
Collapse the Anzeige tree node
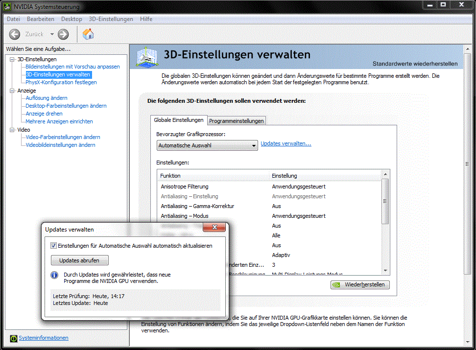tap(12, 91)
